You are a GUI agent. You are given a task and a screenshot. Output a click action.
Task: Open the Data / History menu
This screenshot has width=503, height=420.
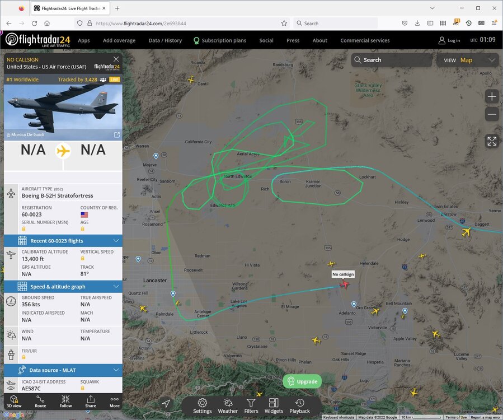pyautogui.click(x=165, y=40)
